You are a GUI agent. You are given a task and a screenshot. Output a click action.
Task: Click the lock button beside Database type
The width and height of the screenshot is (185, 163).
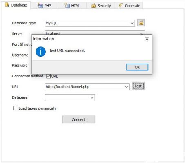coord(141,23)
